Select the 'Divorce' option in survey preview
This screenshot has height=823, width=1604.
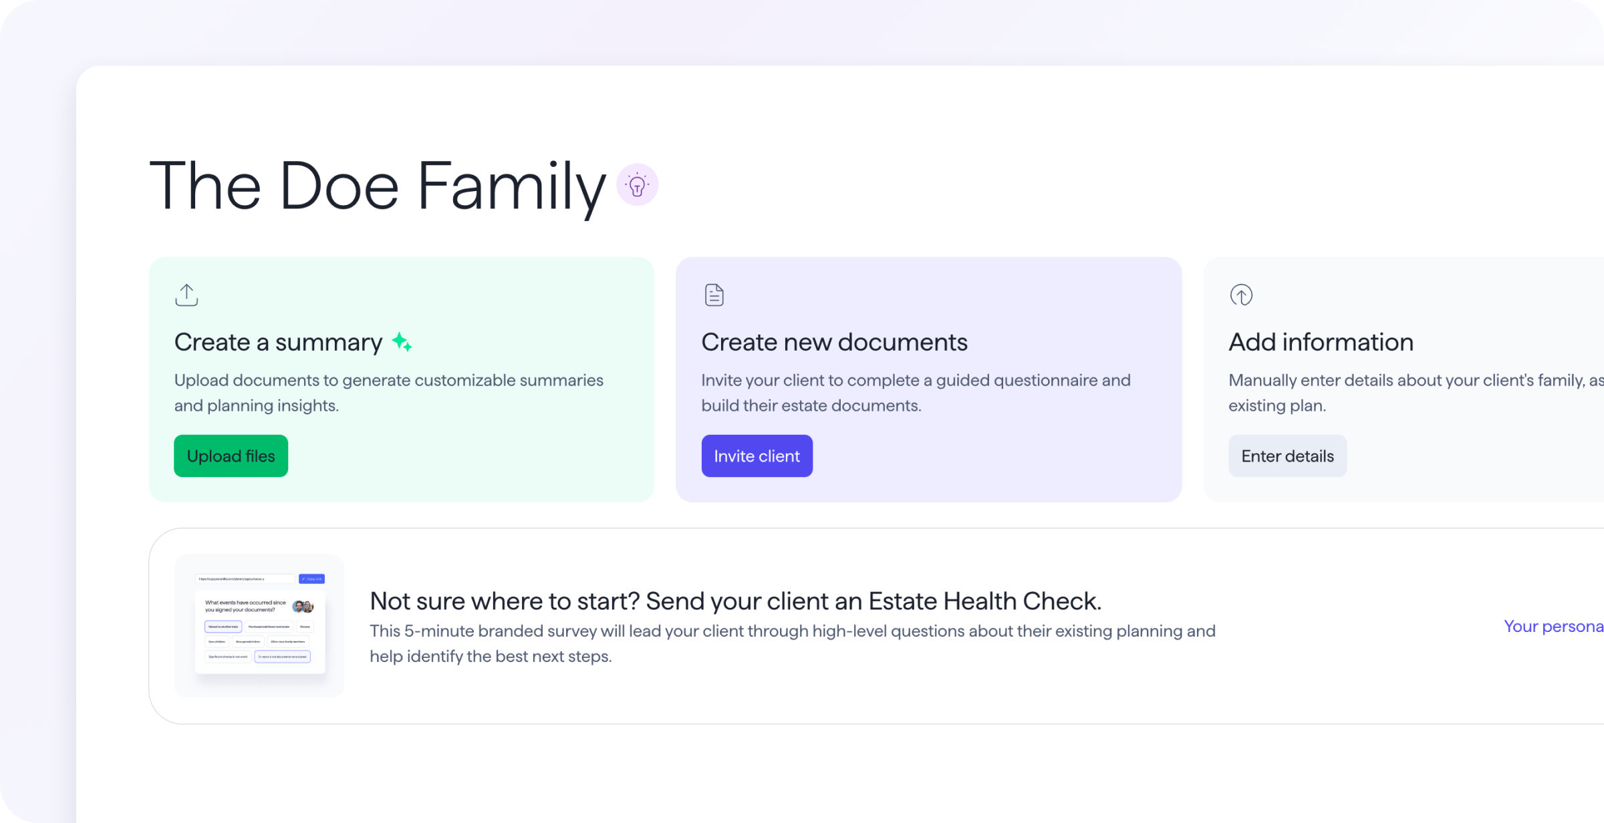click(305, 627)
